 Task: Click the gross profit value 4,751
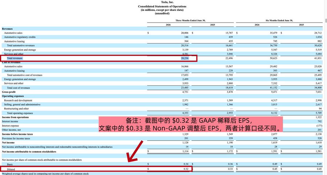185,92
